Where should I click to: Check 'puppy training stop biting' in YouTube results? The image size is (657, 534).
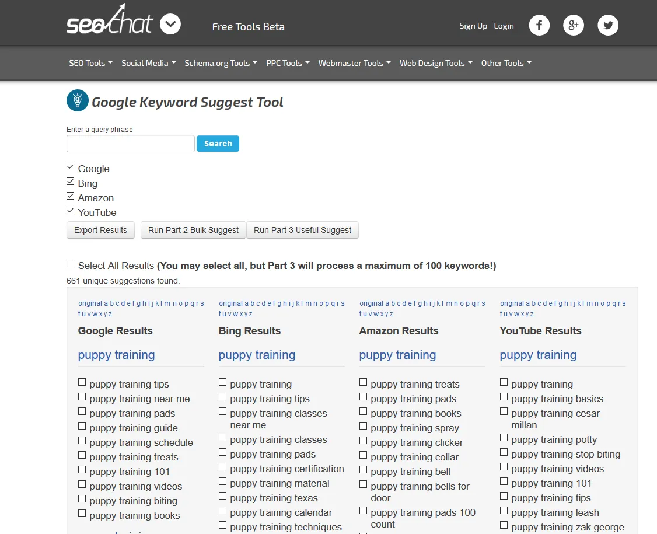tap(504, 452)
